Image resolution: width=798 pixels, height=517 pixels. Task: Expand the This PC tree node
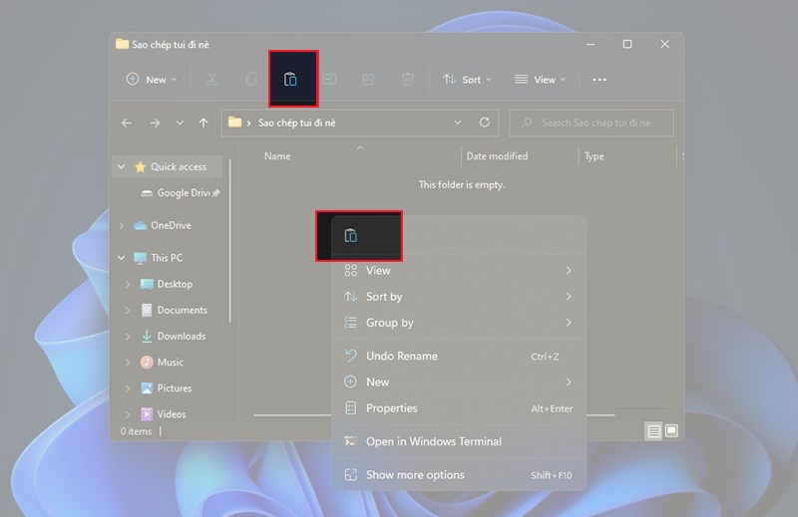pos(121,258)
